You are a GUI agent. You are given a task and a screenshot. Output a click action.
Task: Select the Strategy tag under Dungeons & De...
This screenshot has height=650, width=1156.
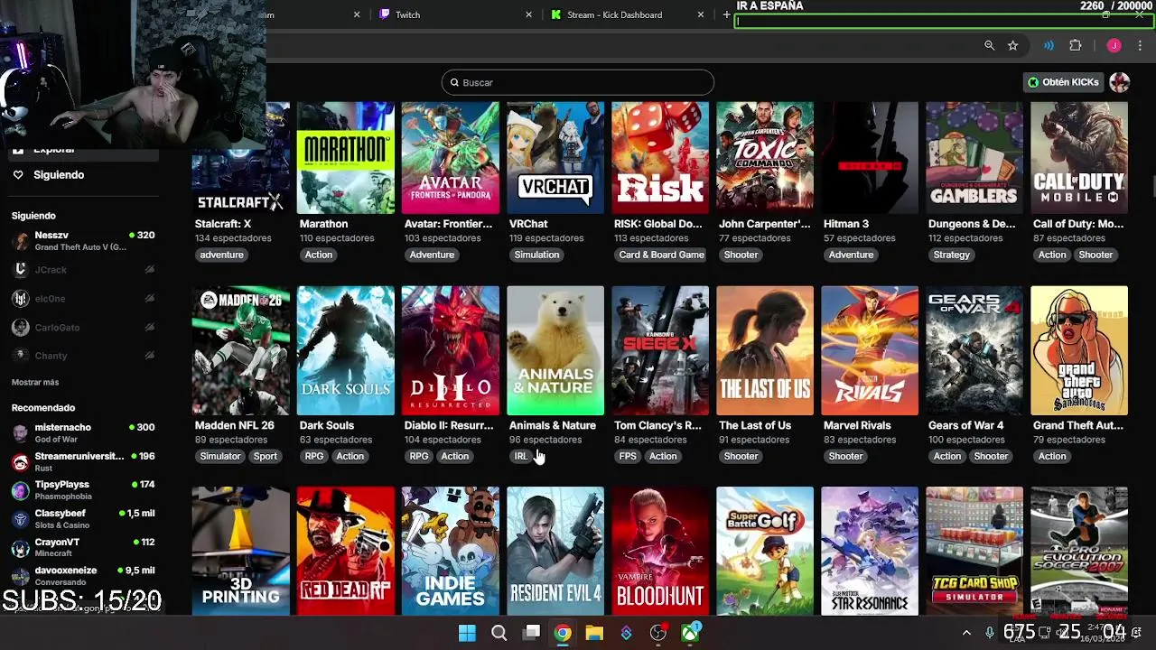pyautogui.click(x=951, y=255)
